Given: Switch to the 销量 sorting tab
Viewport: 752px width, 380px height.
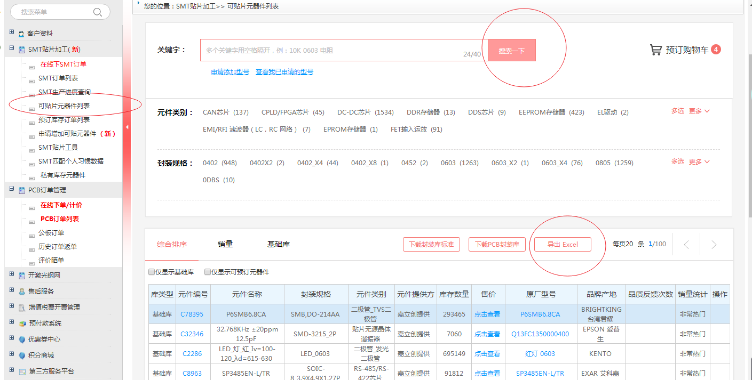Looking at the screenshot, I should [x=225, y=244].
